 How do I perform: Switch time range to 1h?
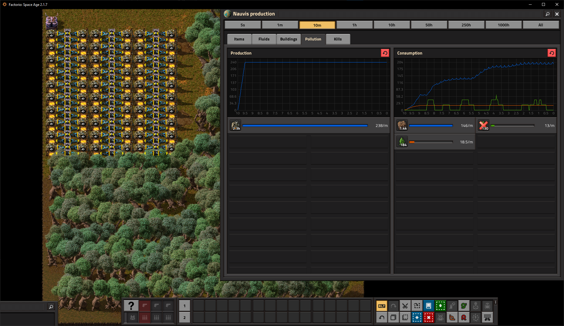click(x=354, y=25)
